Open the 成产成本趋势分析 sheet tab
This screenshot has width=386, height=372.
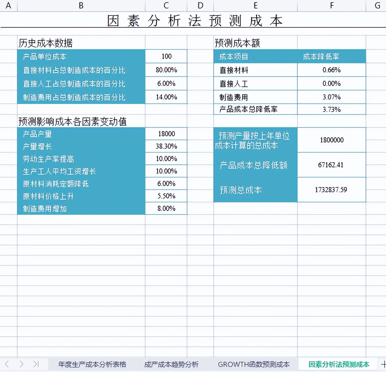click(171, 364)
